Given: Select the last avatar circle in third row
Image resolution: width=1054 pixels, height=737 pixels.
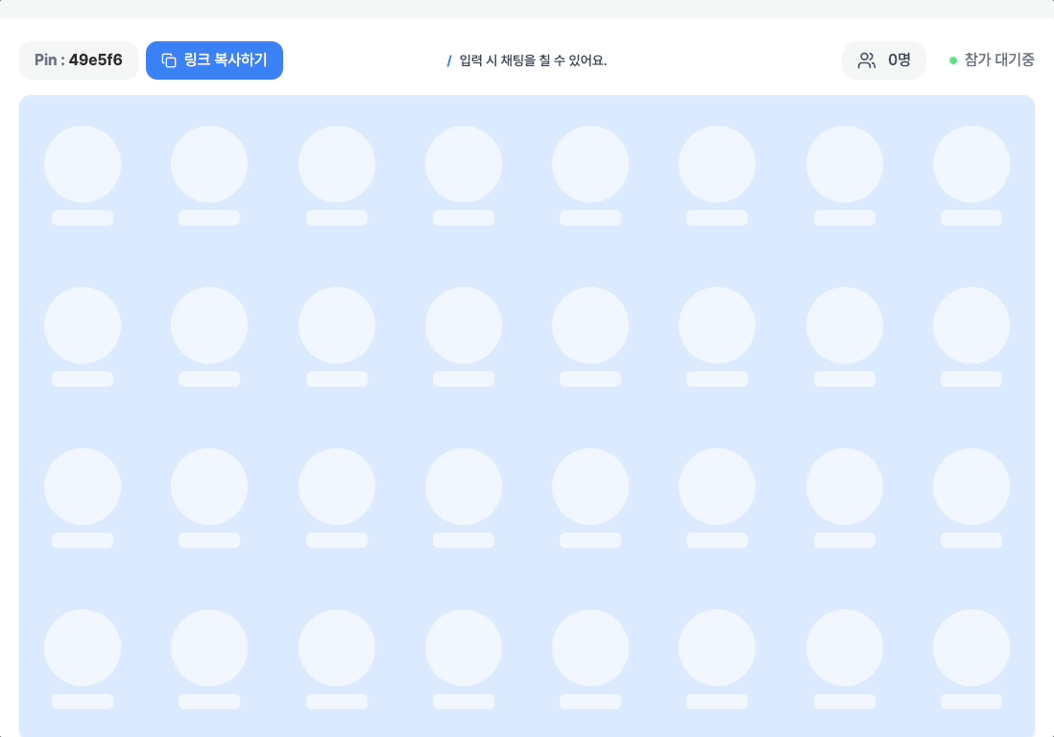Looking at the screenshot, I should coord(971,487).
